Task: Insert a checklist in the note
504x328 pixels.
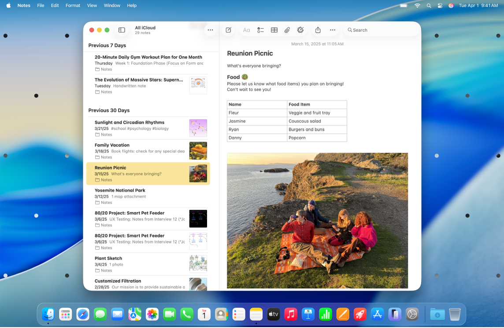Action: coord(260,30)
